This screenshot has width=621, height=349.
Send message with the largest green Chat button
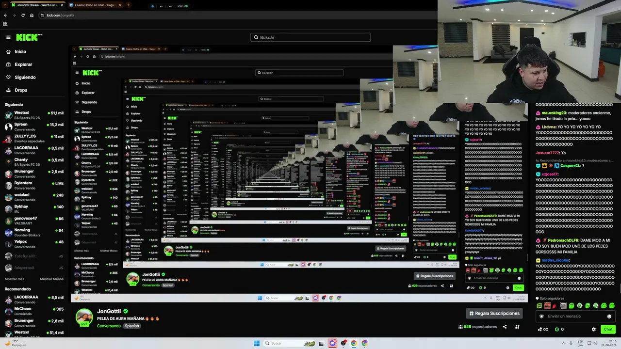coord(608,330)
